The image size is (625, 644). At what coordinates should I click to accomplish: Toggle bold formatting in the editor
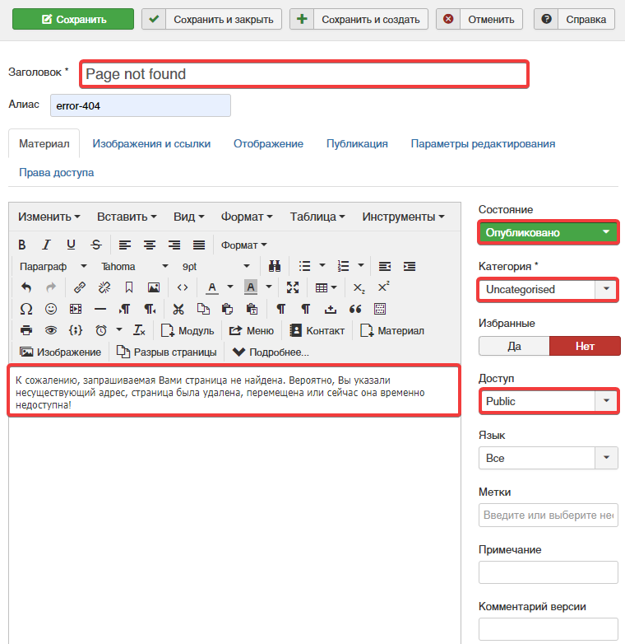22,245
